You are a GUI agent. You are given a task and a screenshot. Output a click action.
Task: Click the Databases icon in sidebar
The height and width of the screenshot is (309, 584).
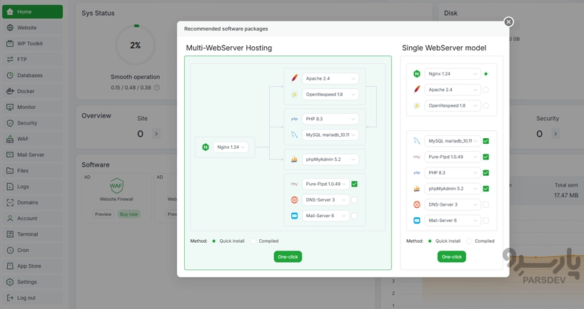(10, 75)
